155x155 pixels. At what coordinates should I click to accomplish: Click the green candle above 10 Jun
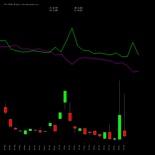60,116
